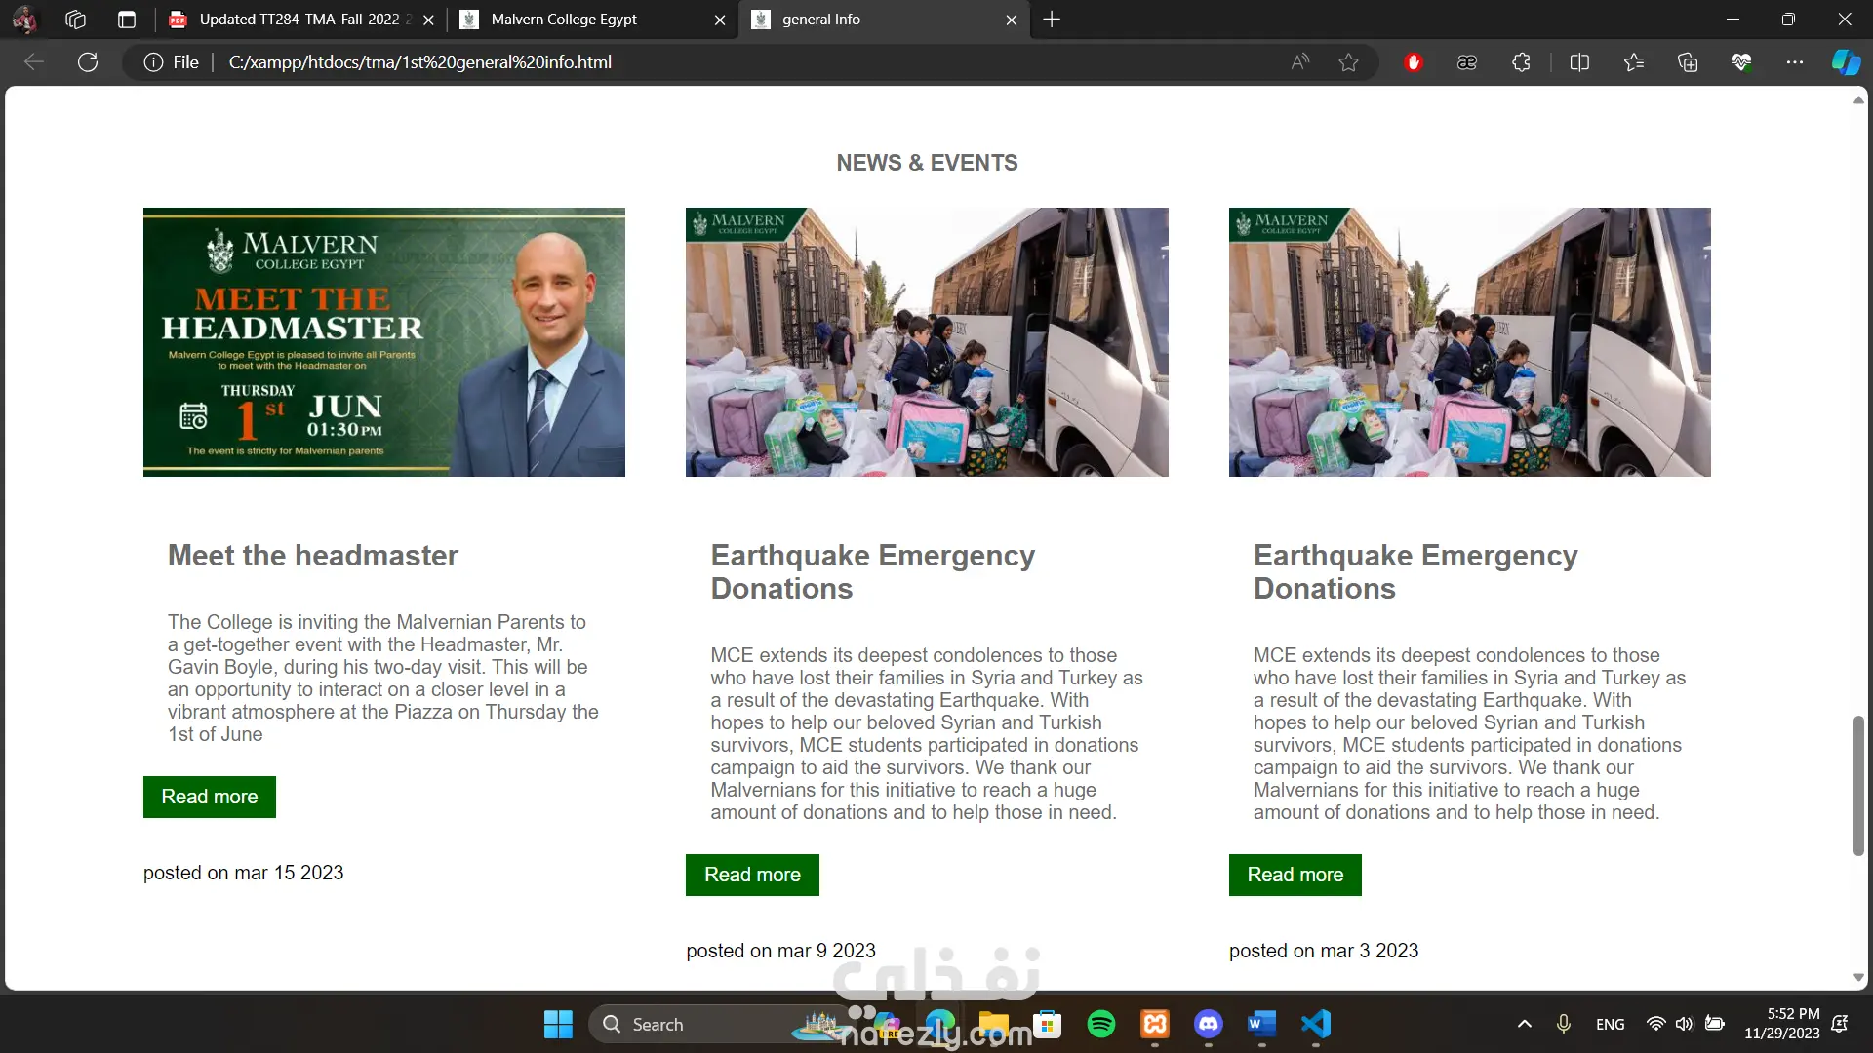
Task: Click the text posted on mar 15 2023
Action: coord(244,873)
